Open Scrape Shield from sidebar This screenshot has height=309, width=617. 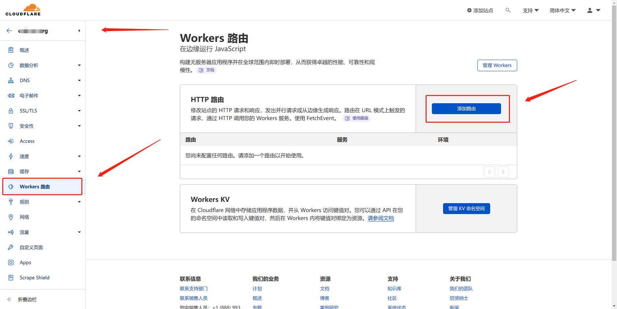click(x=34, y=278)
